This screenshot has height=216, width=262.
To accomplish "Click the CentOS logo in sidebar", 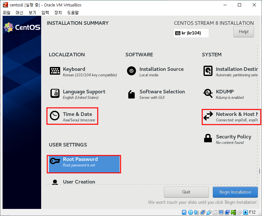I will coord(22,27).
